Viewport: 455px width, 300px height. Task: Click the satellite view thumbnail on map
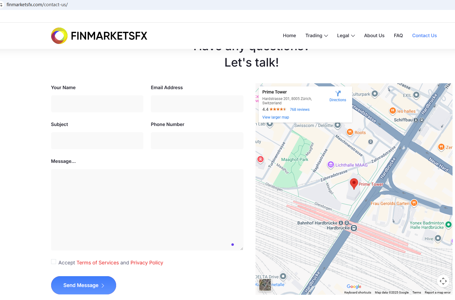coord(265,285)
